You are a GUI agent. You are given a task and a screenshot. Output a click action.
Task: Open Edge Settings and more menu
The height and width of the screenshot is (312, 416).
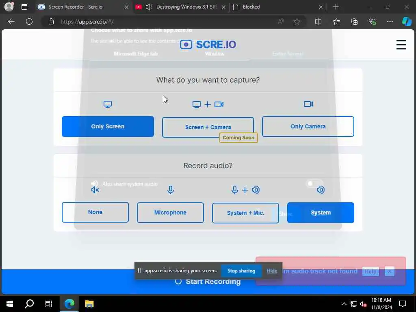[390, 22]
